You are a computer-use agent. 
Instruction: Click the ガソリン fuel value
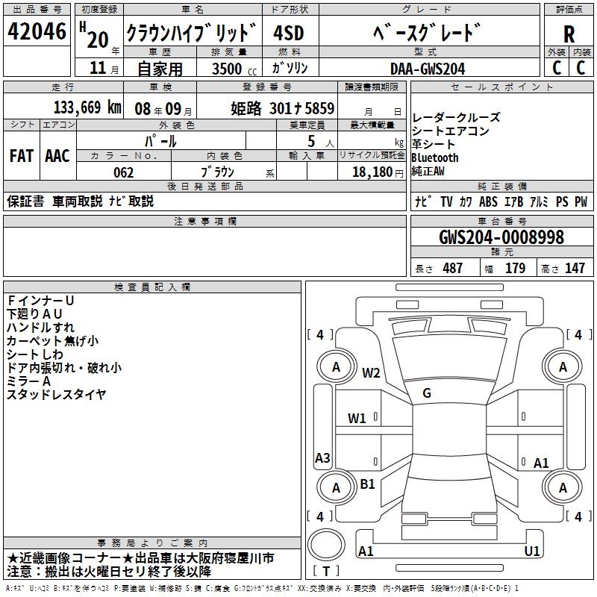(290, 68)
